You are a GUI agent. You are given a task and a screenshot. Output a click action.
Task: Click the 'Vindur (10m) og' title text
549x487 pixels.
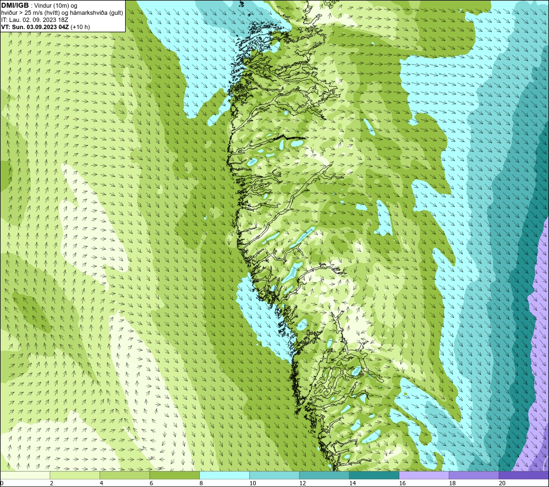(55, 6)
